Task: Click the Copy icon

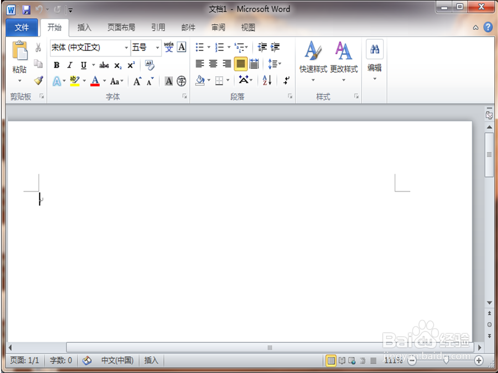Action: pyautogui.click(x=38, y=64)
